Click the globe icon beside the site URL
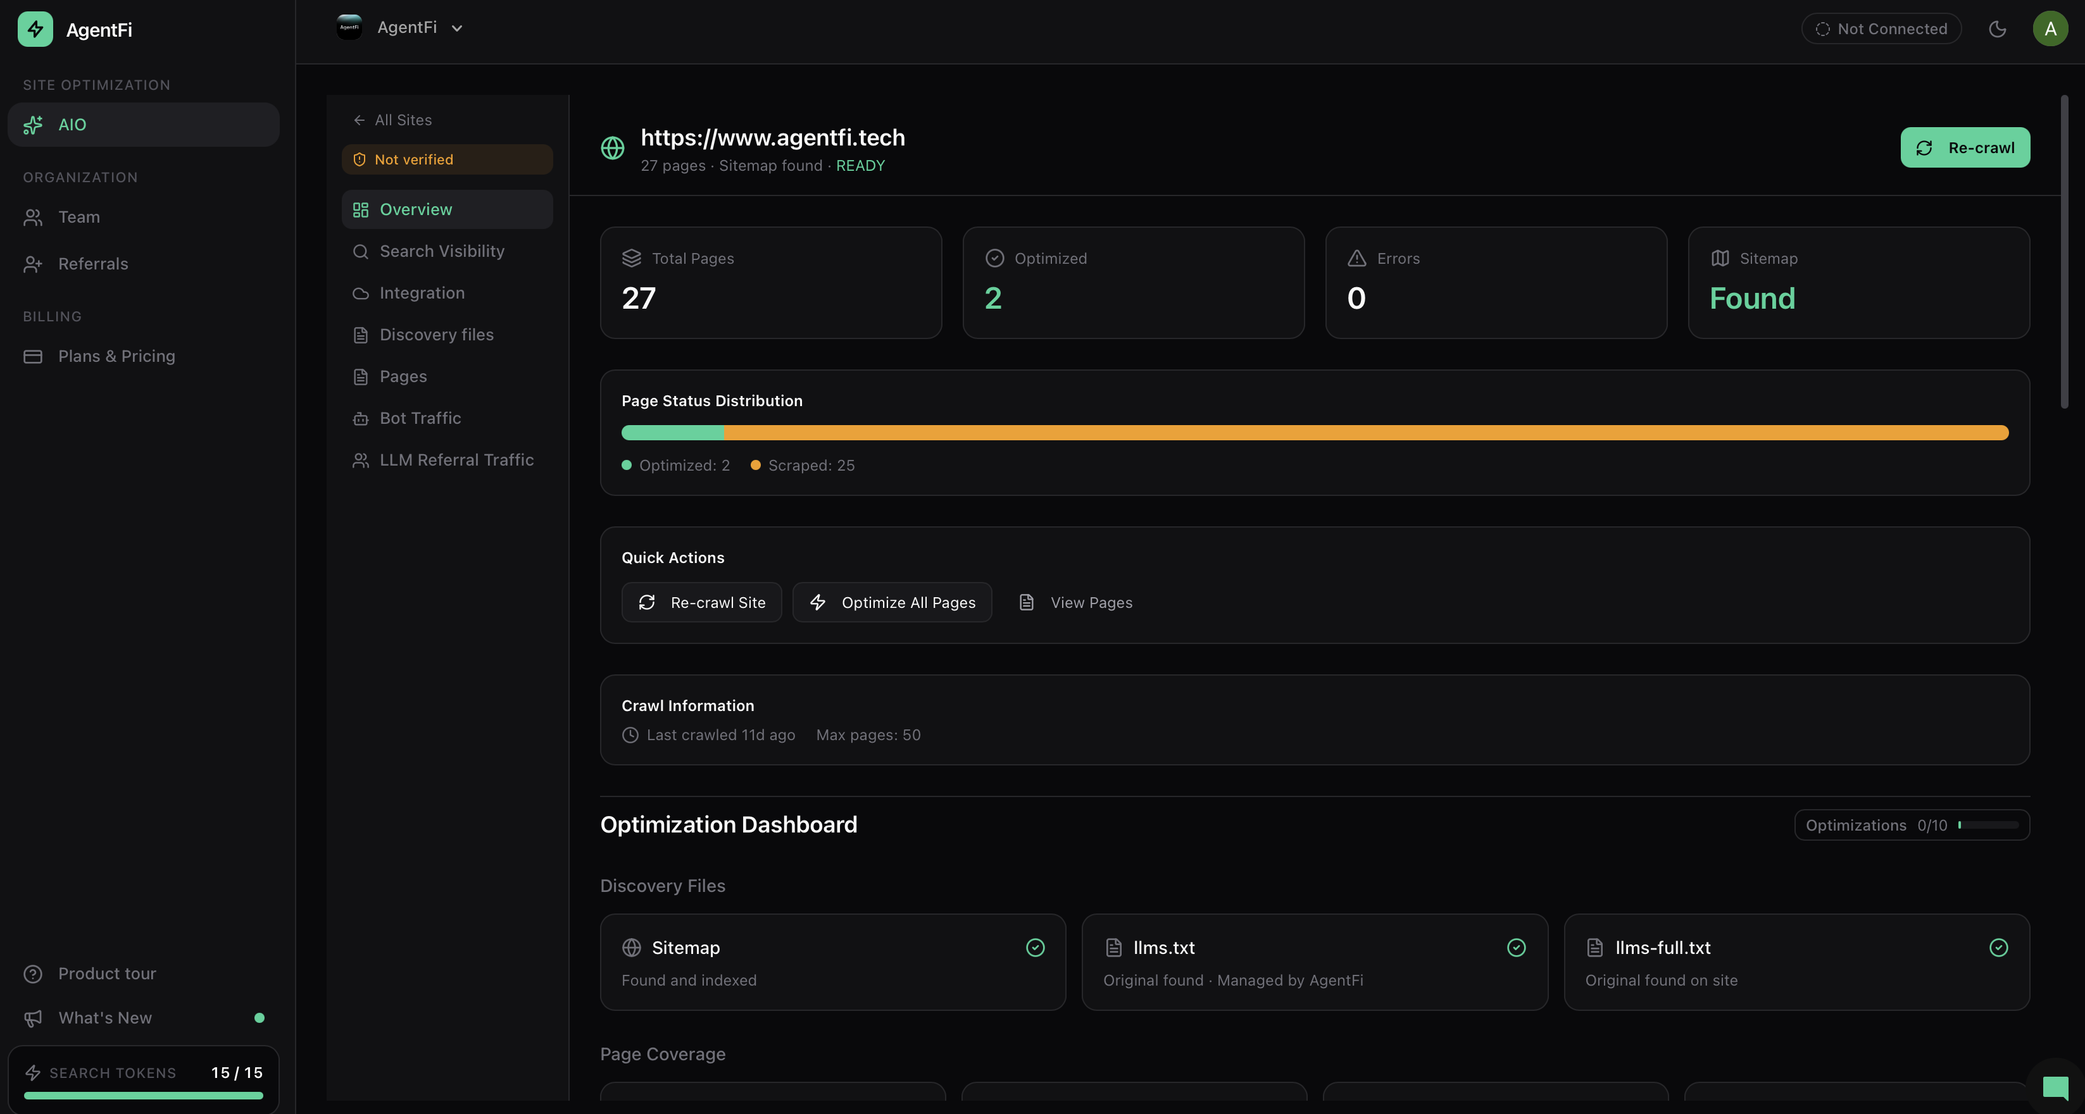The height and width of the screenshot is (1114, 2085). [613, 148]
